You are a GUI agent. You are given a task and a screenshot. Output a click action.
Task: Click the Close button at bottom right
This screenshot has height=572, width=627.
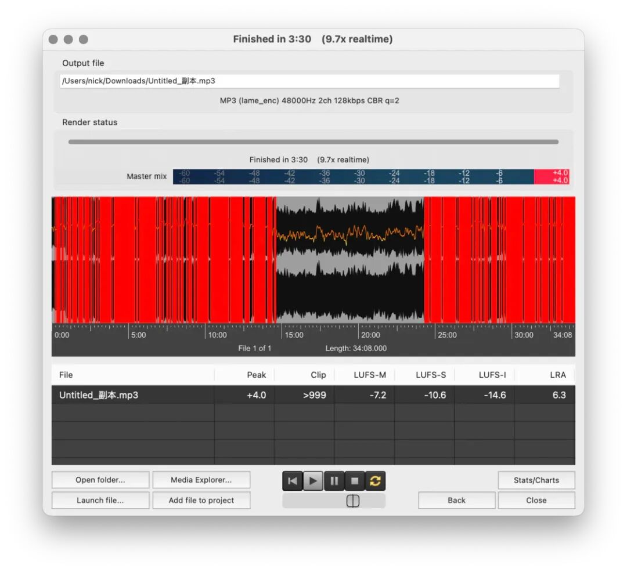point(536,501)
